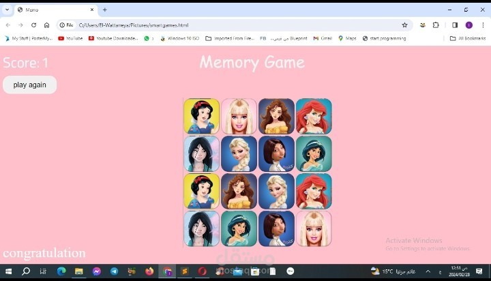Click the taskbar clock showing 2024/02/28

tap(459, 271)
